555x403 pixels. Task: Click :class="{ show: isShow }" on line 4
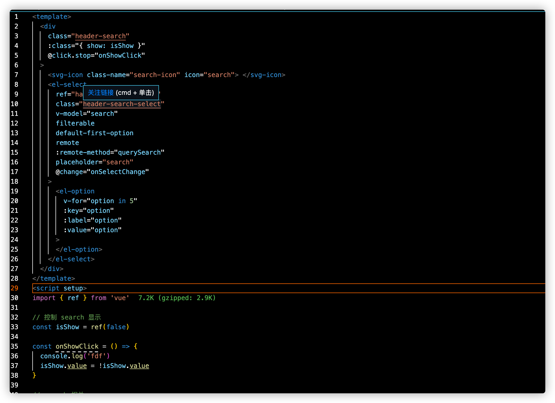coord(96,46)
